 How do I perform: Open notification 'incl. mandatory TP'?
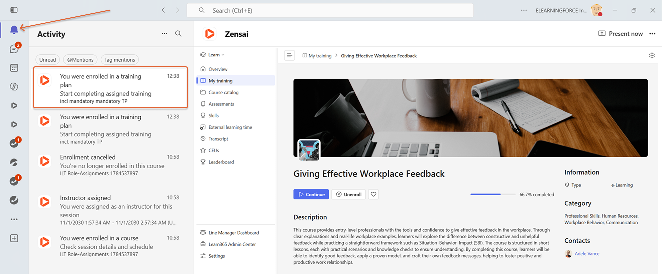[x=110, y=129]
